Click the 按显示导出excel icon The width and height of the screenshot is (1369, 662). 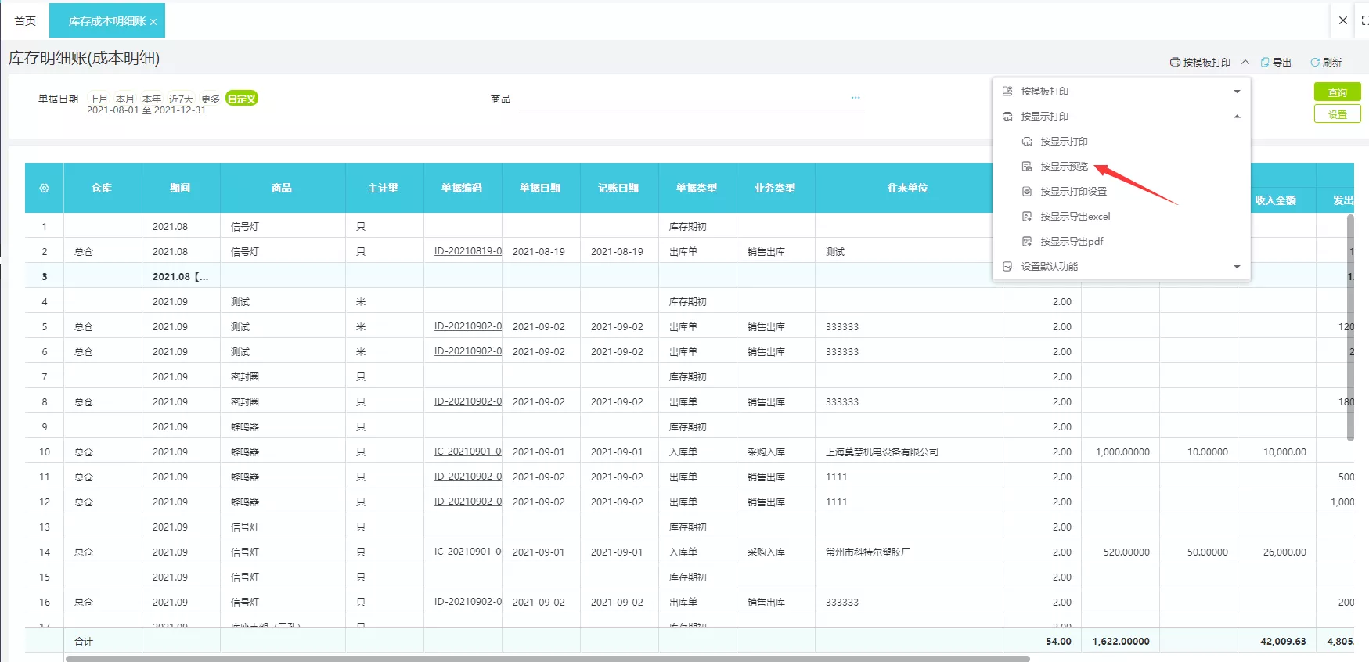point(1027,217)
